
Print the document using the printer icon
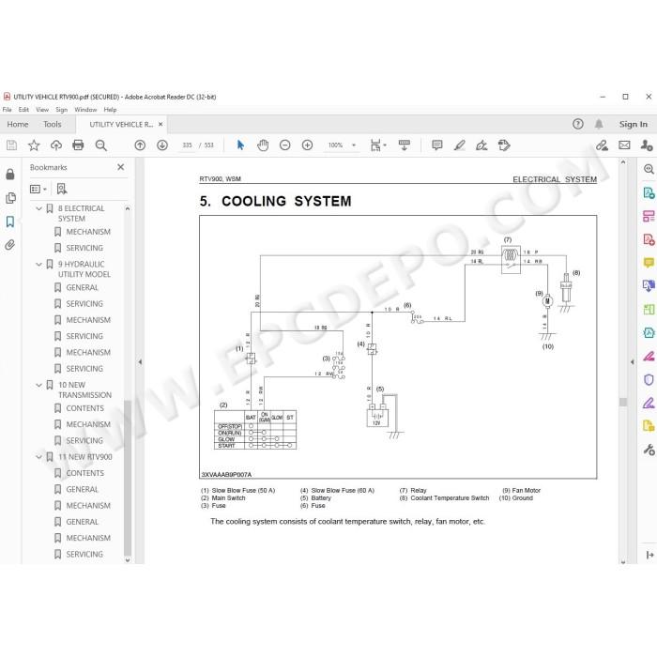pyautogui.click(x=78, y=145)
